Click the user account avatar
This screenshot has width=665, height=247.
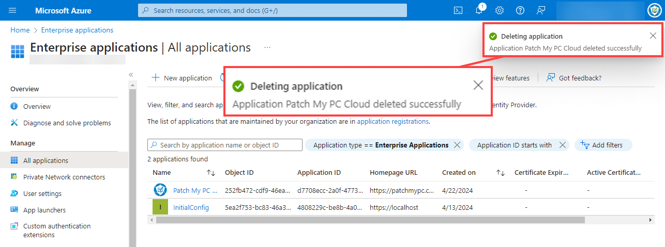pyautogui.click(x=653, y=10)
